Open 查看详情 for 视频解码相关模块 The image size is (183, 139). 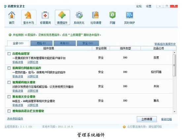[18, 91]
